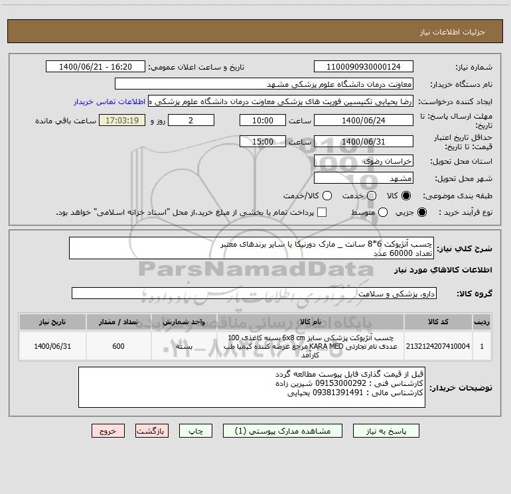
Task: Click the price validity time 15:00
Action: point(263,141)
